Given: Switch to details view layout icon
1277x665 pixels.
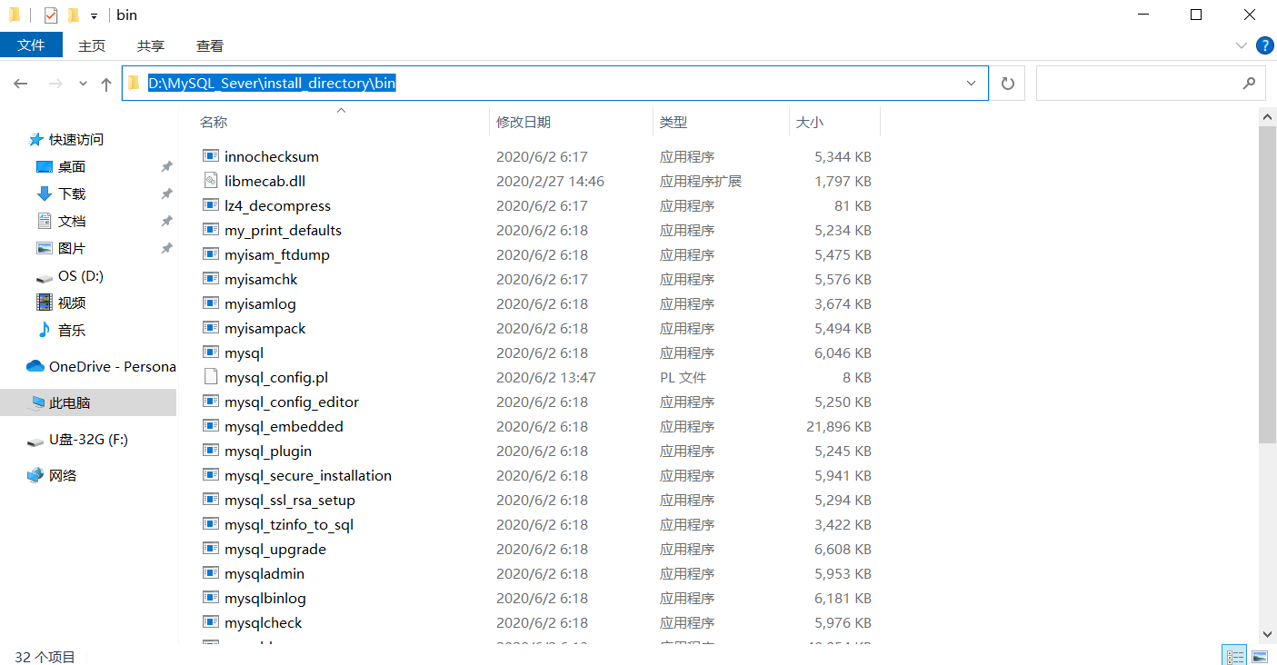Looking at the screenshot, I should pyautogui.click(x=1234, y=656).
